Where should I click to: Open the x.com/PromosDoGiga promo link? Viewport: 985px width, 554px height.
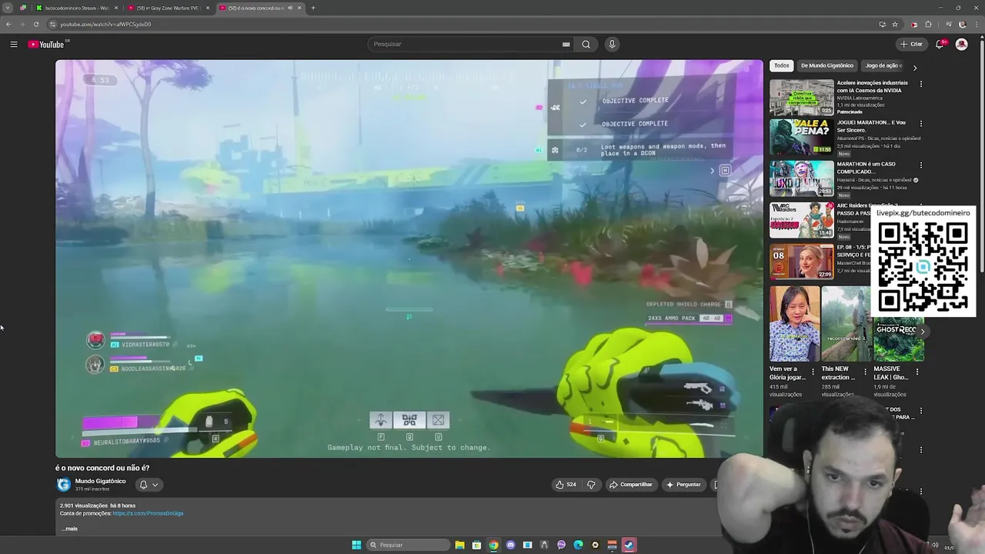pyautogui.click(x=148, y=513)
